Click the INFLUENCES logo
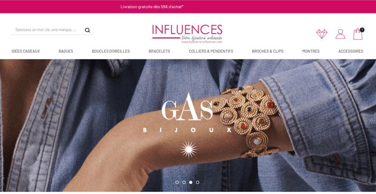This screenshot has height=194, width=376. (187, 34)
